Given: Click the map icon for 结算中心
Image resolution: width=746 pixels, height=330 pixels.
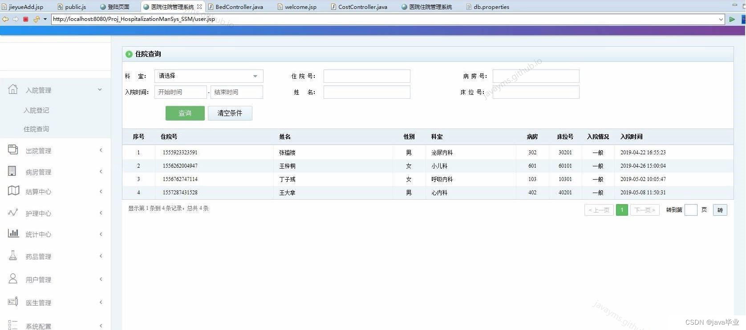Looking at the screenshot, I should pos(13,191).
